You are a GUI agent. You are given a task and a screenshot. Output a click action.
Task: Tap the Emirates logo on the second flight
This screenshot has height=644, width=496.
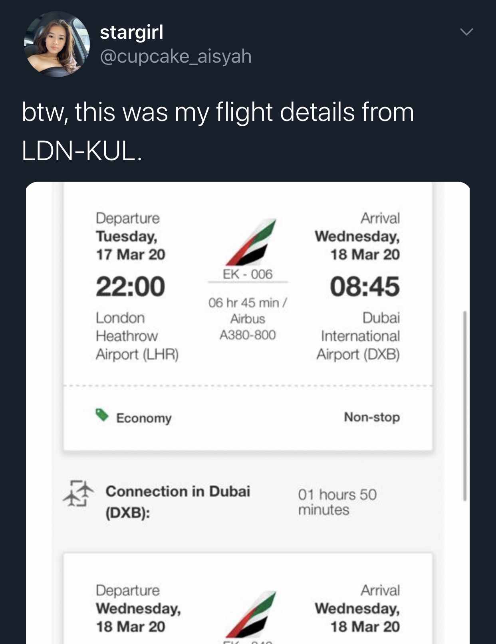coord(251,615)
